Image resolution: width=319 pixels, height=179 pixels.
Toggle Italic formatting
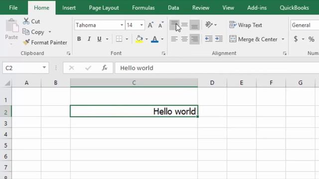89,39
